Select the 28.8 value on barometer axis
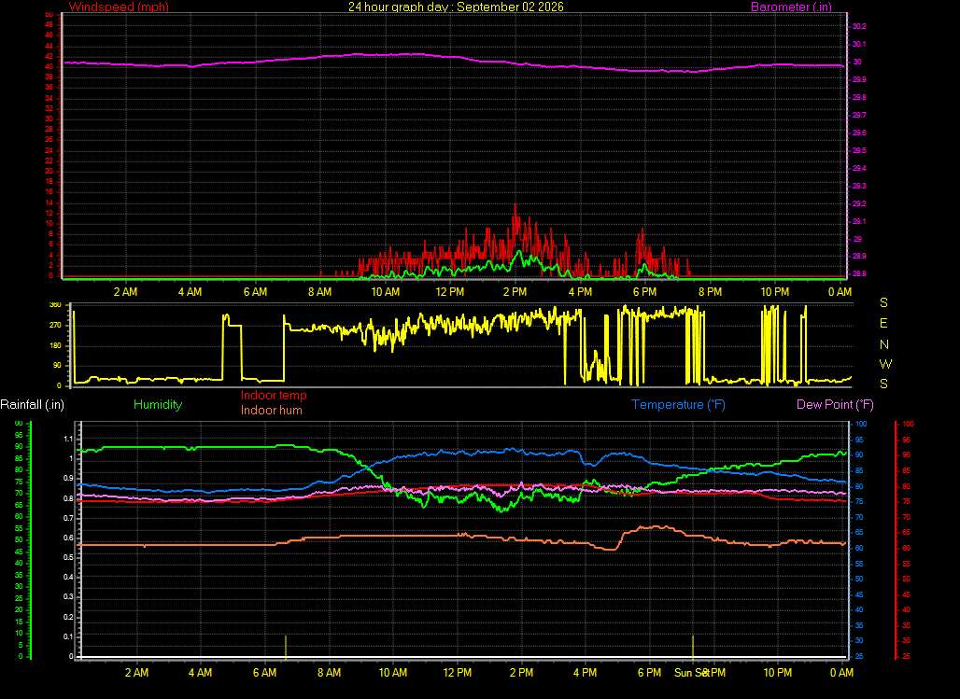The image size is (960, 699). (x=859, y=273)
